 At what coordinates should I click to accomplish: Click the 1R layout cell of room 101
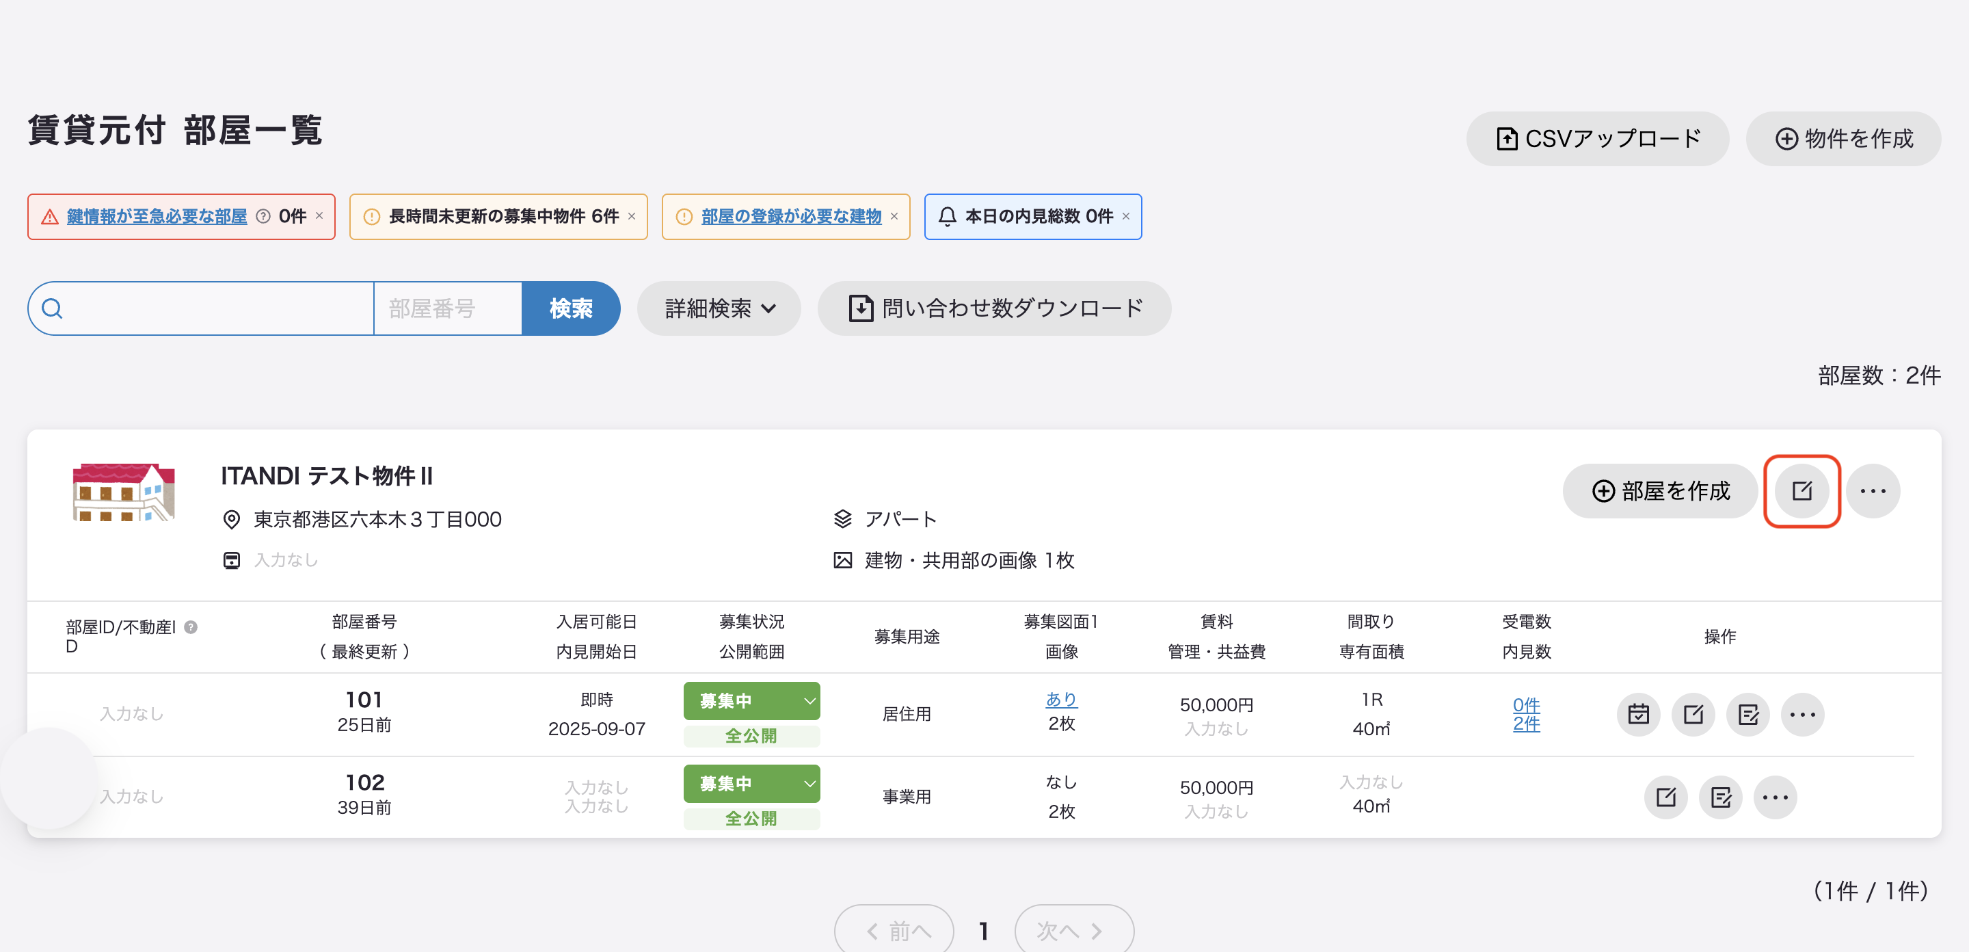(x=1372, y=700)
